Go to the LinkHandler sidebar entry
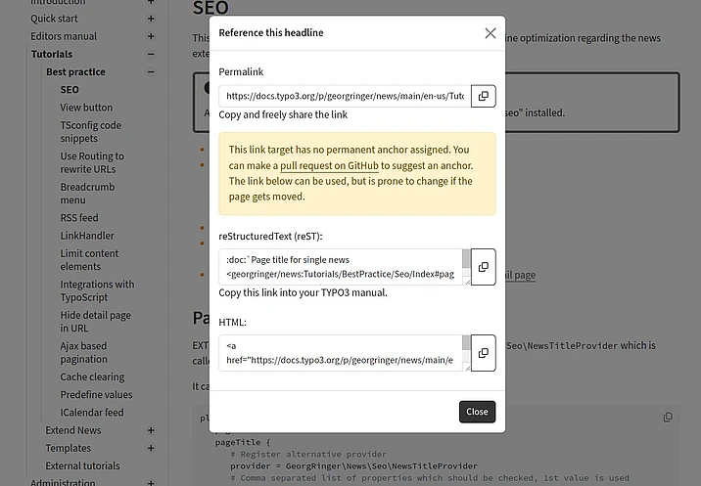The height and width of the screenshot is (486, 701). click(x=87, y=236)
